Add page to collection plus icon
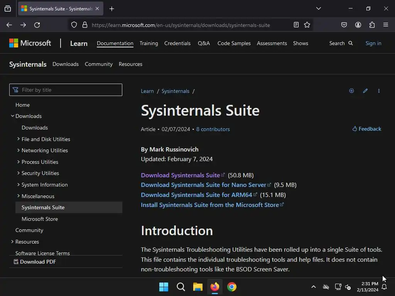The width and height of the screenshot is (395, 296). tap(351, 91)
